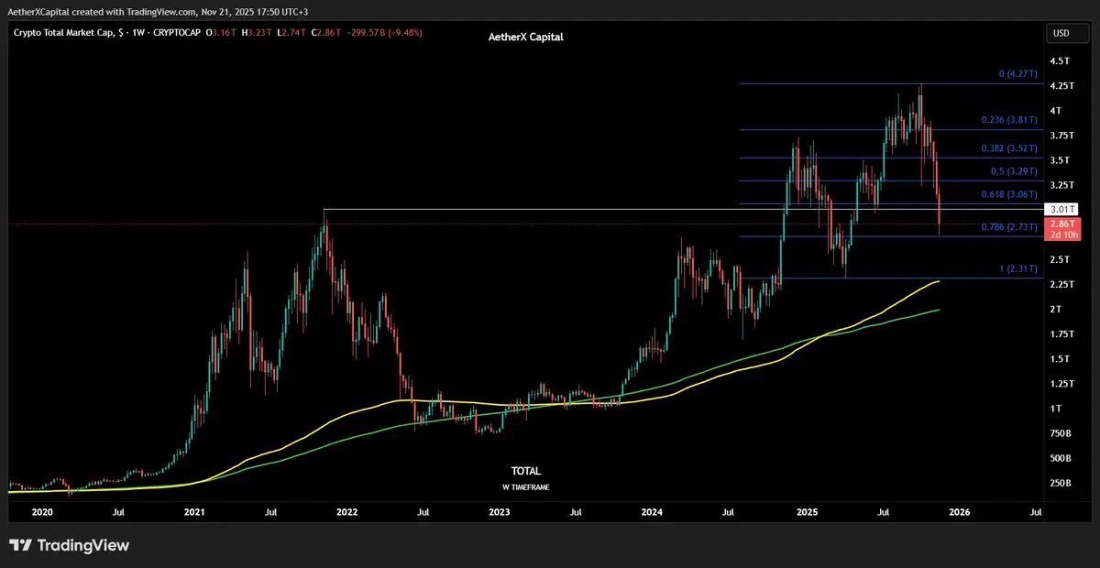Click the 1T price axis label

point(1056,409)
